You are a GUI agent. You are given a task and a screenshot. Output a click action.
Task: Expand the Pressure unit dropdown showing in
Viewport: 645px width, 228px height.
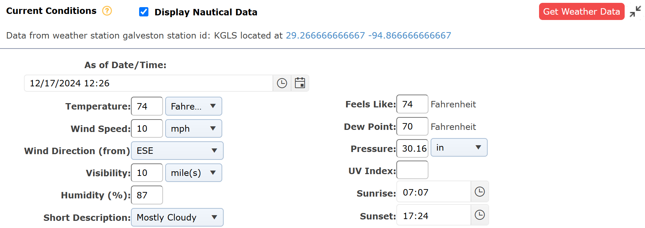[459, 147]
